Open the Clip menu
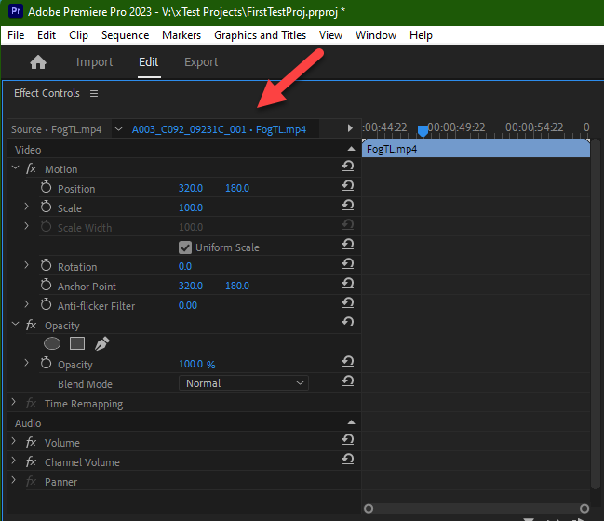604x521 pixels. pos(78,35)
